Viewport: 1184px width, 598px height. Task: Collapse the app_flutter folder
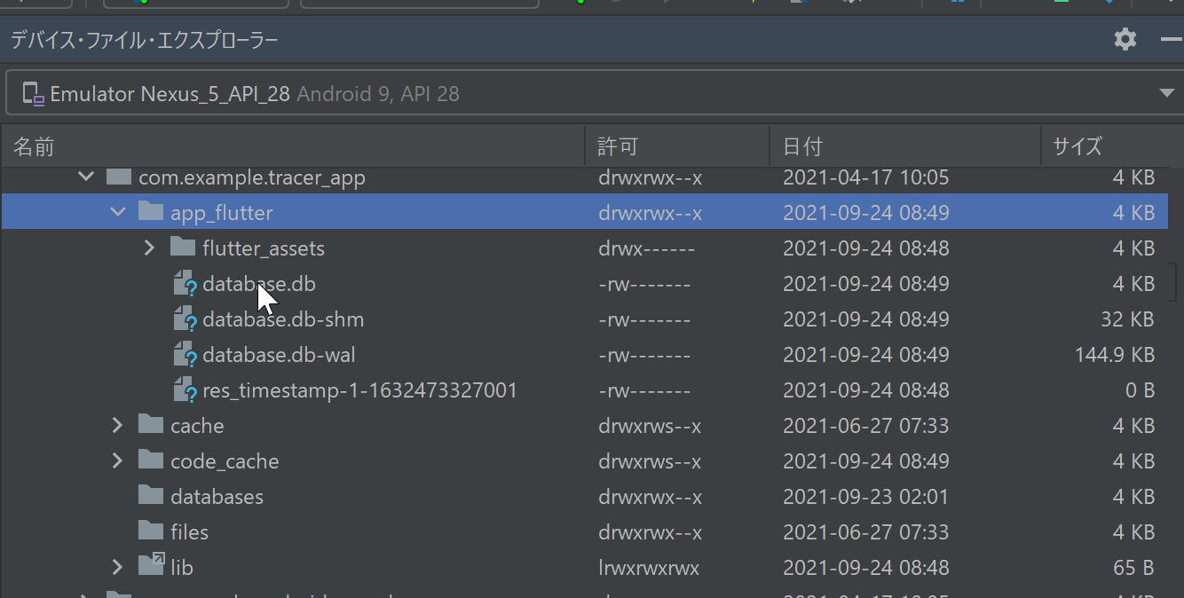118,213
